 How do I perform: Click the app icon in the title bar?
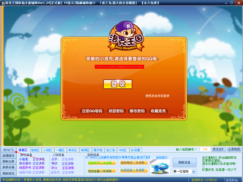pos(3,3)
